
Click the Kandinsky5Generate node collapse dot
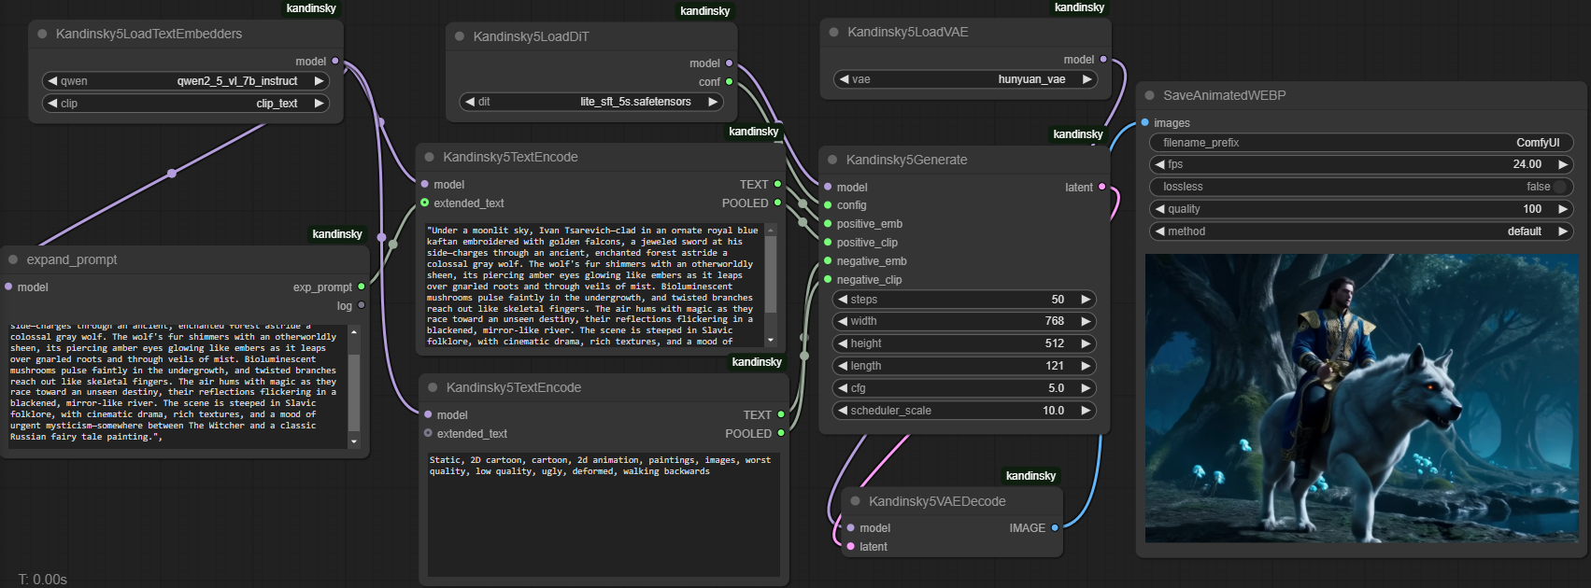(832, 160)
